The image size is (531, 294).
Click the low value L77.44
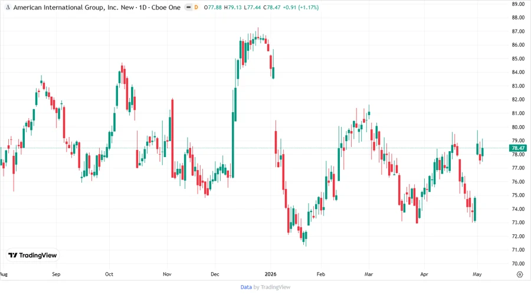[x=253, y=8]
